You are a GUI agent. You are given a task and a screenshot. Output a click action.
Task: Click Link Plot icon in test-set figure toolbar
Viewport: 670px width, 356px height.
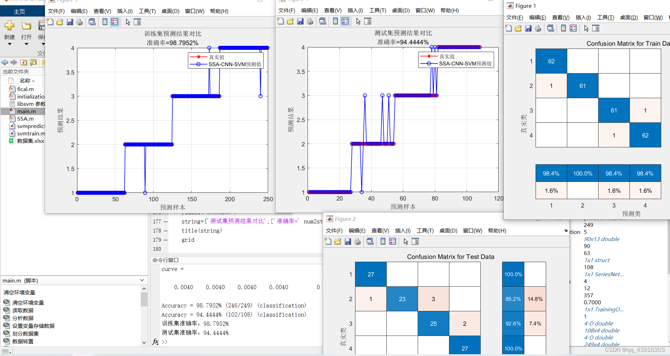323,21
